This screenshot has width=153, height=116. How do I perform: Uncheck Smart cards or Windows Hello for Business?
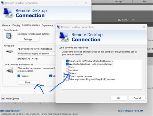pos(67,61)
